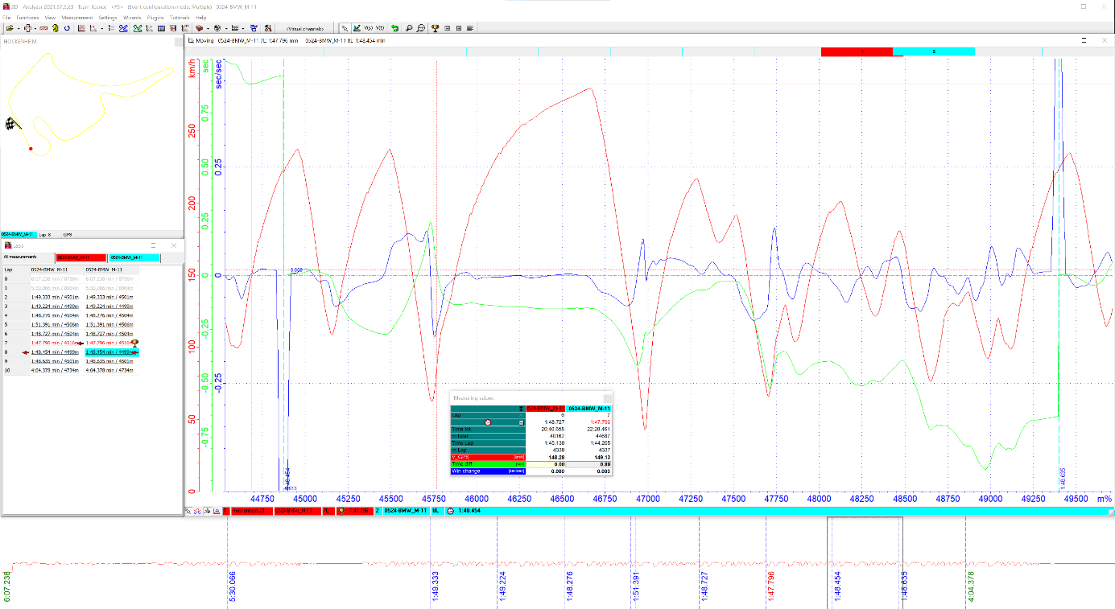Select the highlighted lap 8 cyan cell
This screenshot has width=1115, height=609.
click(x=109, y=352)
